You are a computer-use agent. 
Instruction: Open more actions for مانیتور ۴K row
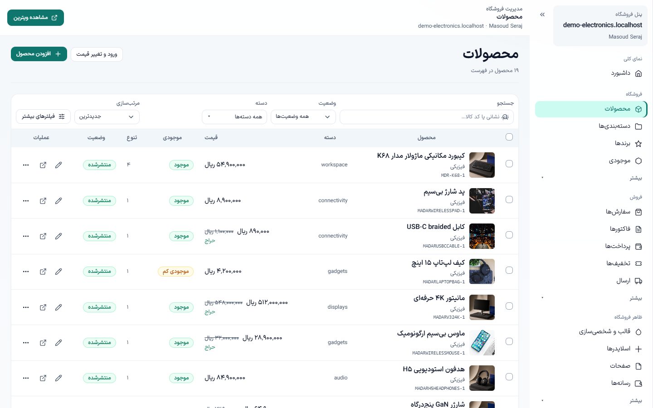26,307
